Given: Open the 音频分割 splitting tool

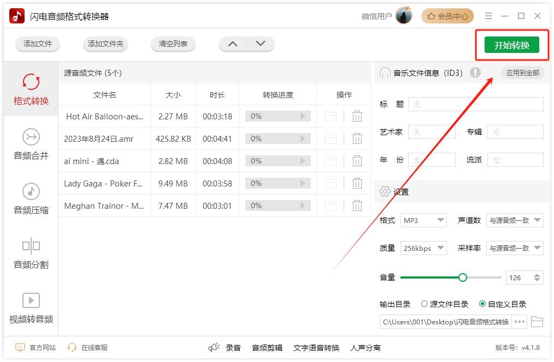Looking at the screenshot, I should pos(30,254).
